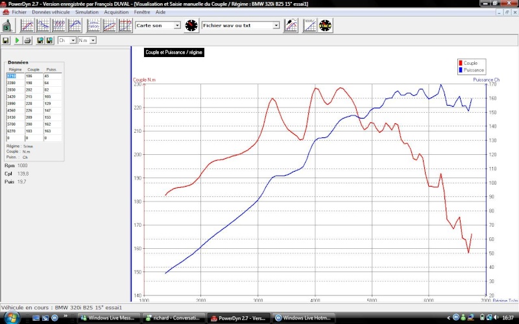
Task: Open the Simulation toolbar button
Action: click(x=93, y=25)
